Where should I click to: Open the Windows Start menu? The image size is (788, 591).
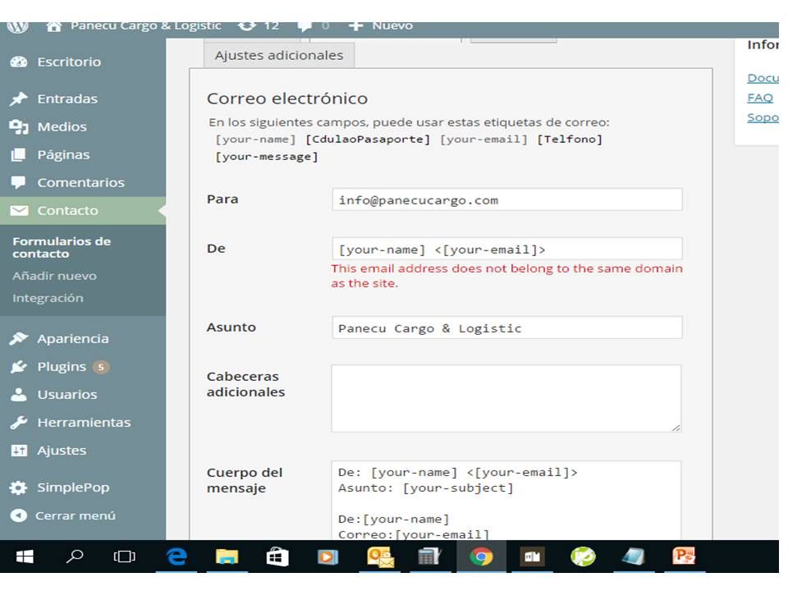click(25, 557)
